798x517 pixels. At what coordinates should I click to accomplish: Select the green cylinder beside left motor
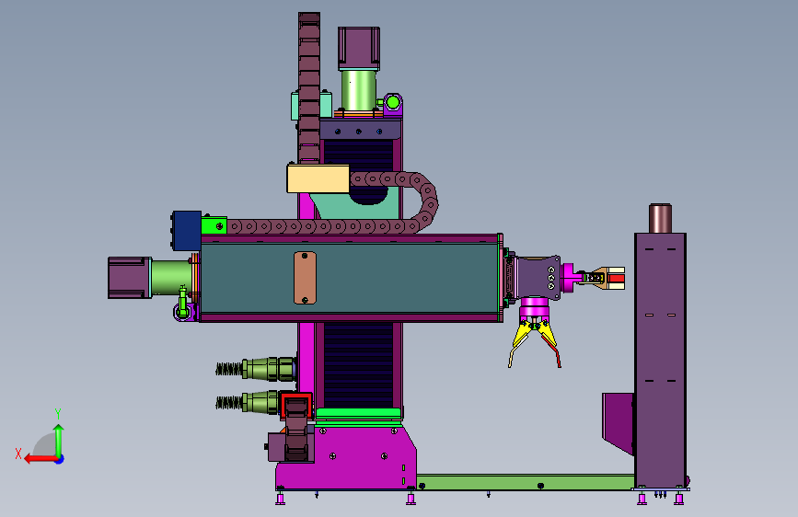[x=171, y=277]
